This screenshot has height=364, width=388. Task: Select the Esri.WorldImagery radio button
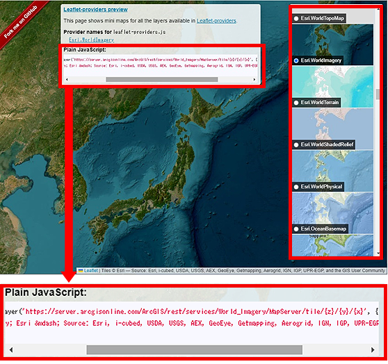click(x=296, y=60)
